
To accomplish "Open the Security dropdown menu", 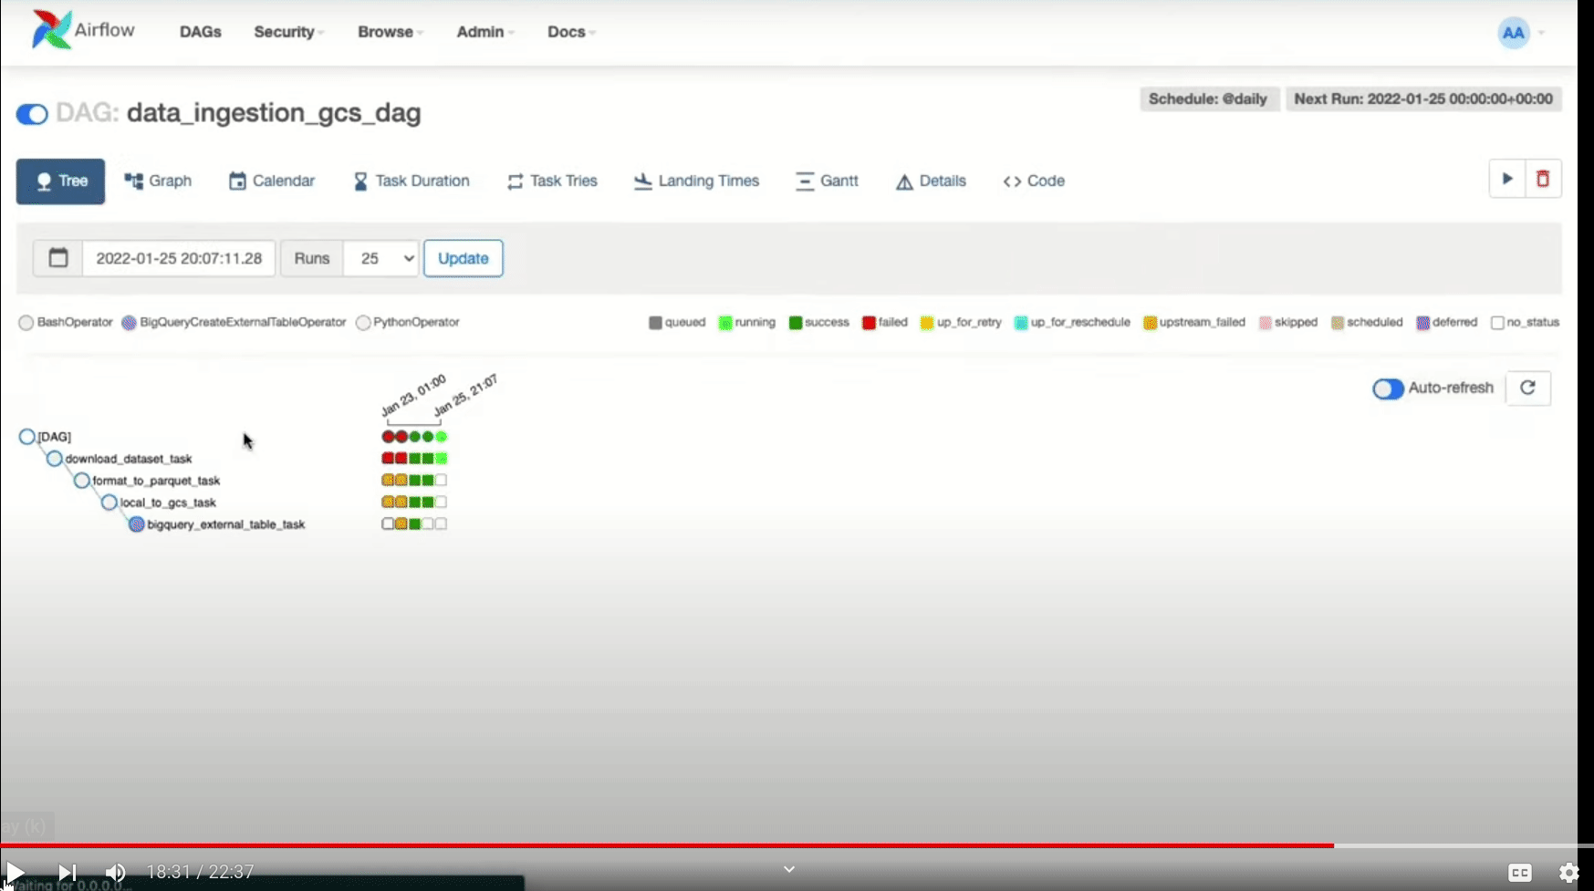I will [288, 32].
